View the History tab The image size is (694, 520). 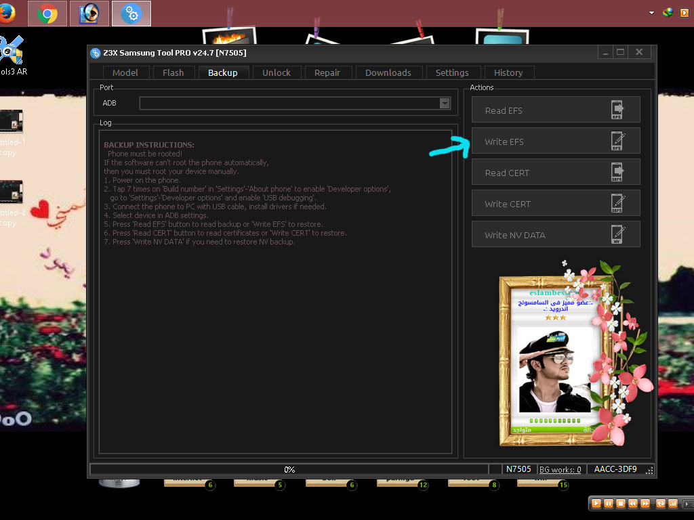tap(508, 72)
